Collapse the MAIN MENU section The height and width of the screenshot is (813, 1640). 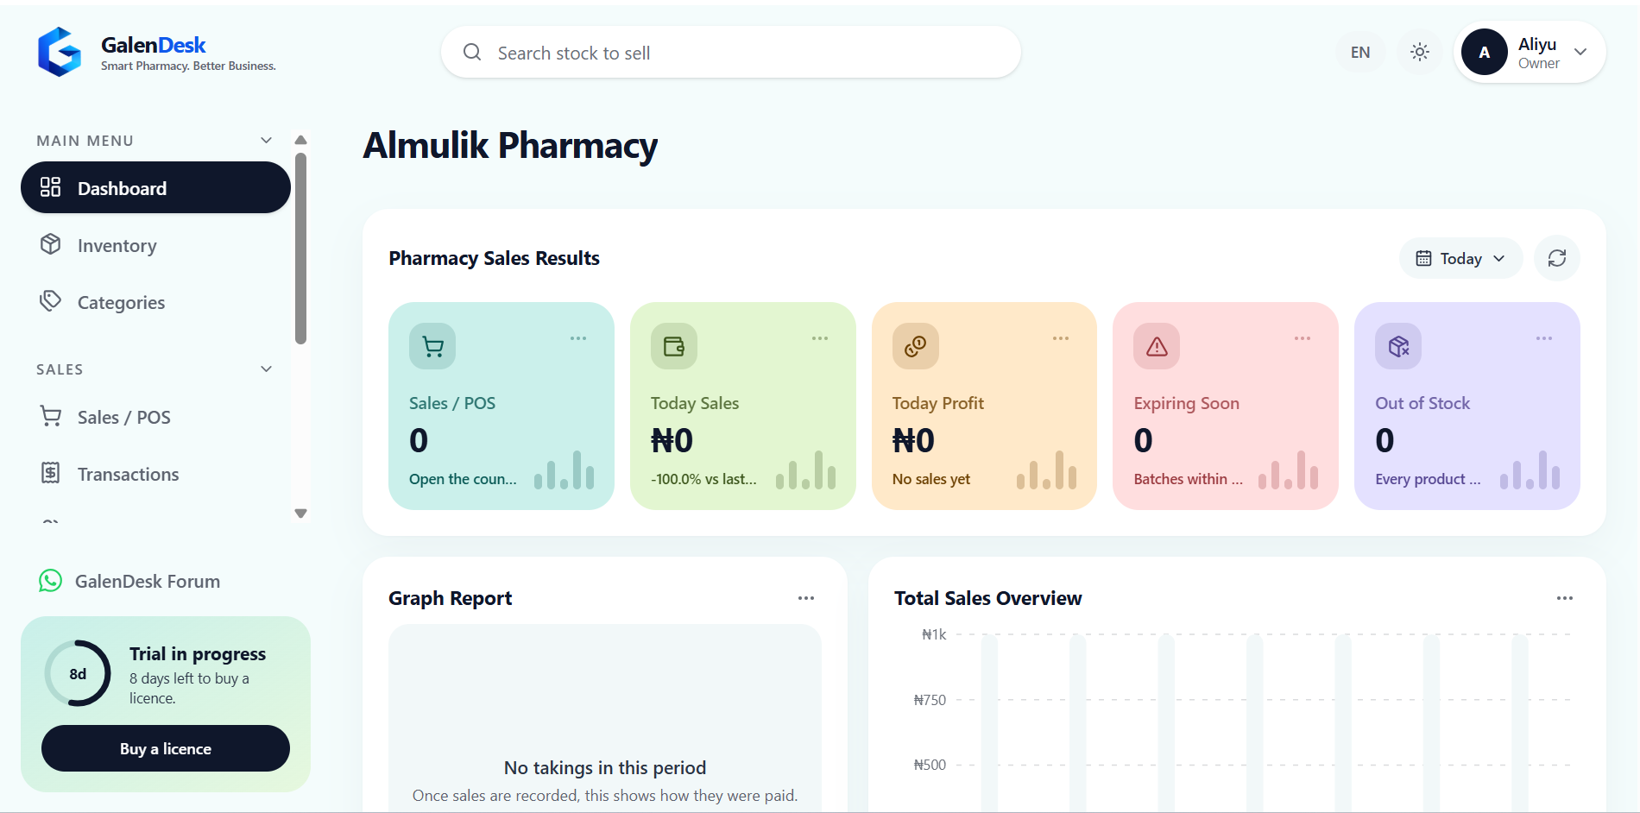[267, 141]
